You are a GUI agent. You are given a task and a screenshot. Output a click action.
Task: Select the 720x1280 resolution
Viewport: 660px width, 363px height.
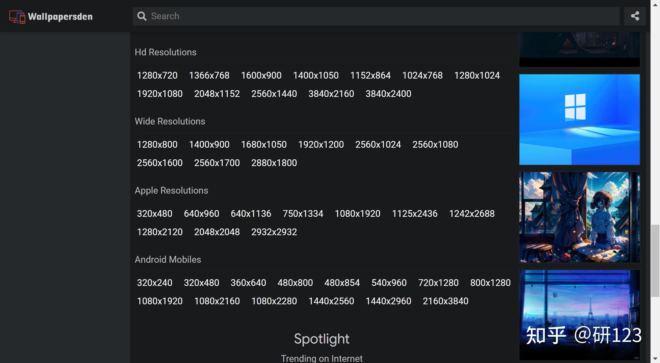[438, 283]
